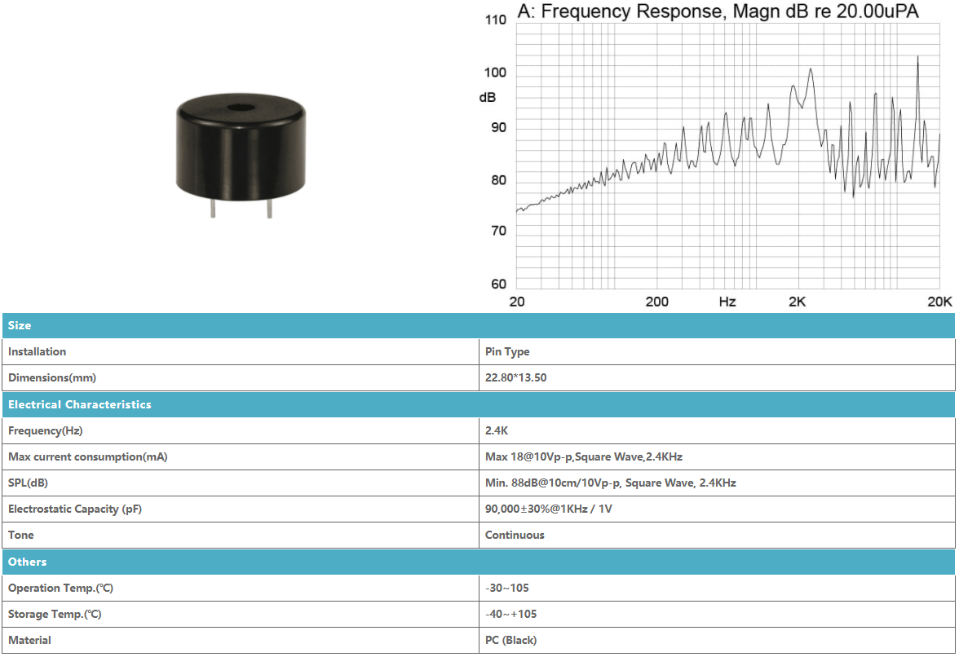Select the 'Min. 88dB@10cm/10Vp-p' SPL value
This screenshot has width=959, height=657.
click(610, 483)
